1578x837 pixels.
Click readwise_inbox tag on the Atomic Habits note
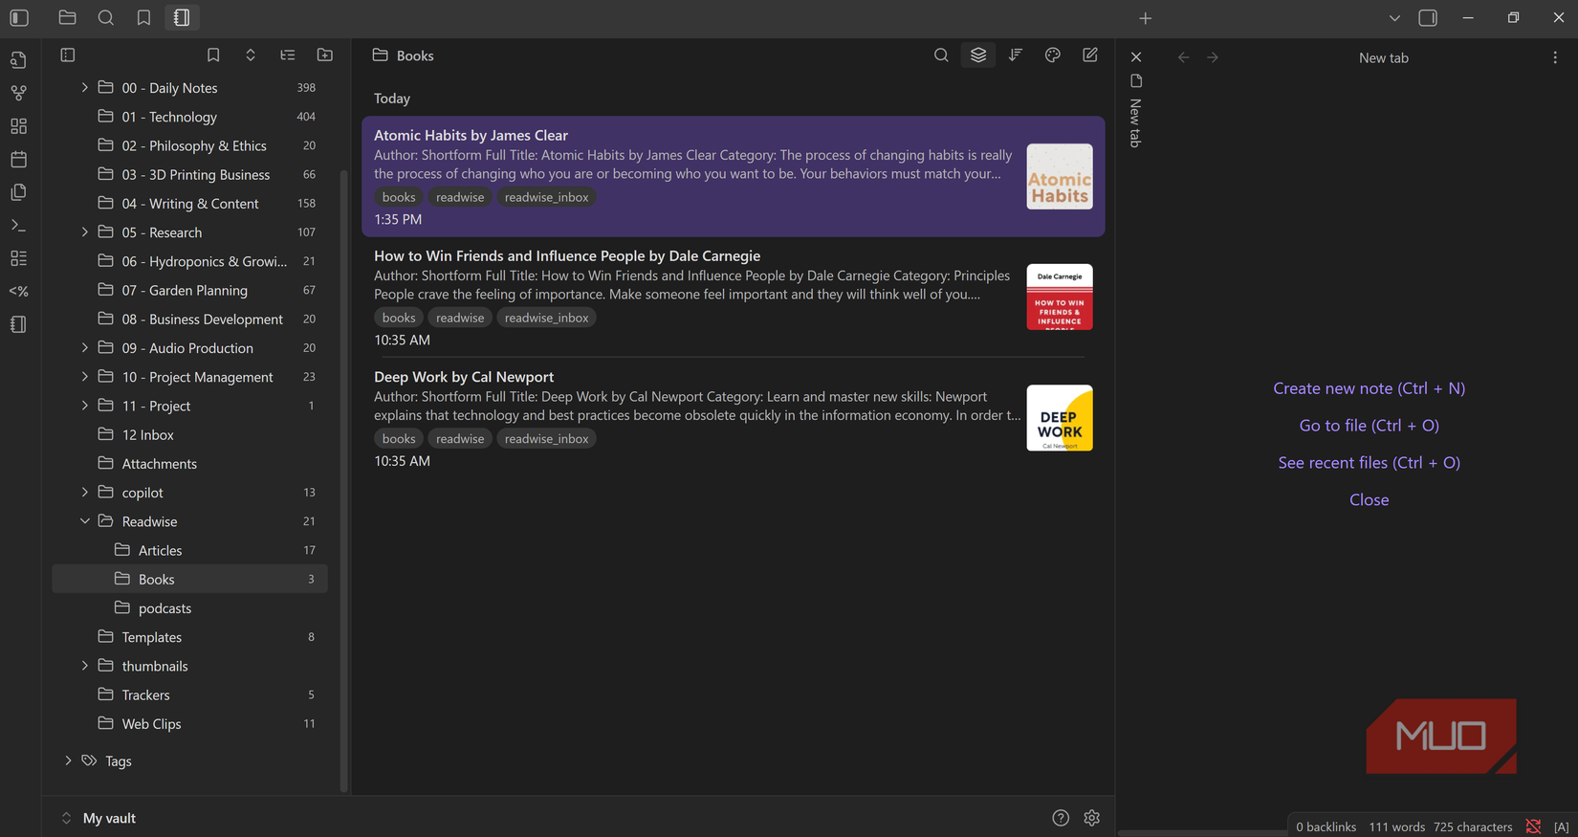546,197
